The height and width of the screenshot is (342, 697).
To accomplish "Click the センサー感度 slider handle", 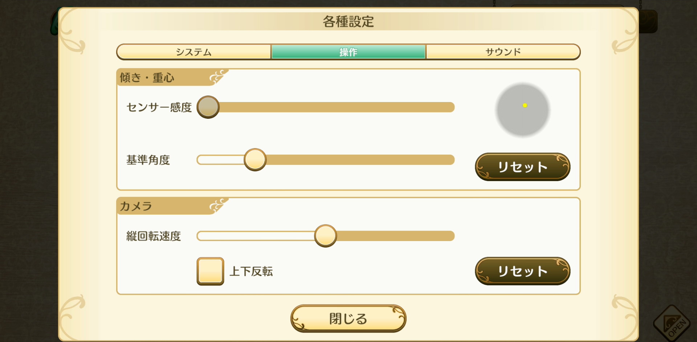I will pos(208,107).
